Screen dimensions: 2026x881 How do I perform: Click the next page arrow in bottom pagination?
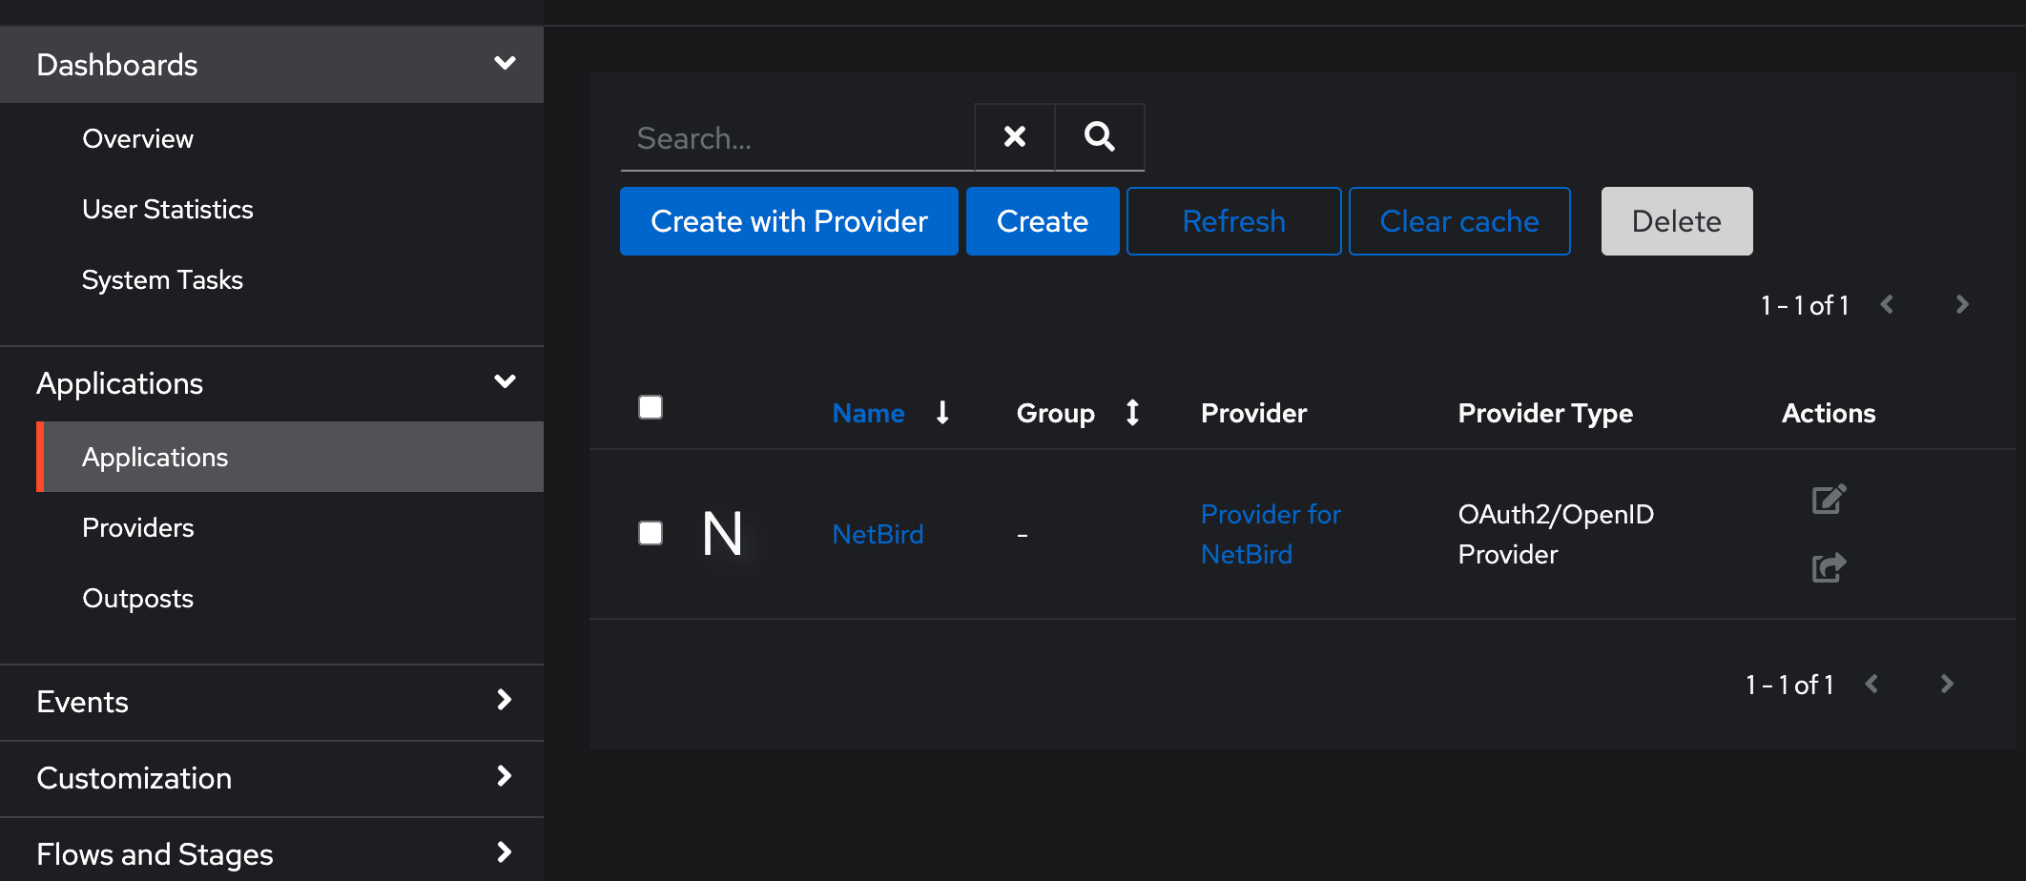(1947, 684)
